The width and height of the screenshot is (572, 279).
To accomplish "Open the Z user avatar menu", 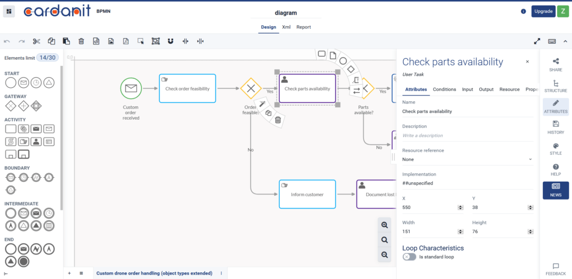I will click(563, 11).
